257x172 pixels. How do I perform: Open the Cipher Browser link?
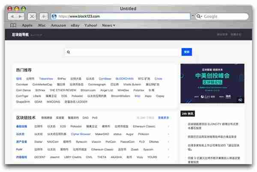point(81,134)
